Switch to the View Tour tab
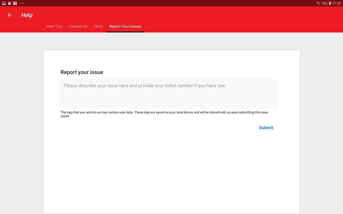The width and height of the screenshot is (343, 214). click(x=54, y=27)
